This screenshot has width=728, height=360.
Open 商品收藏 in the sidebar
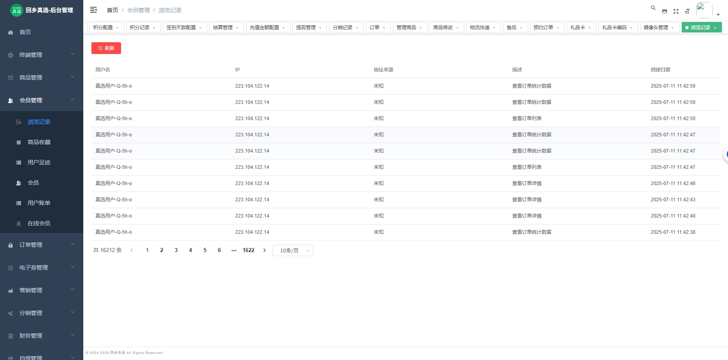(39, 142)
